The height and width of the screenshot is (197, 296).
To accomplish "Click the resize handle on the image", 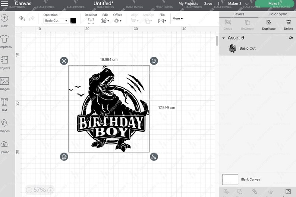I will point(154,157).
